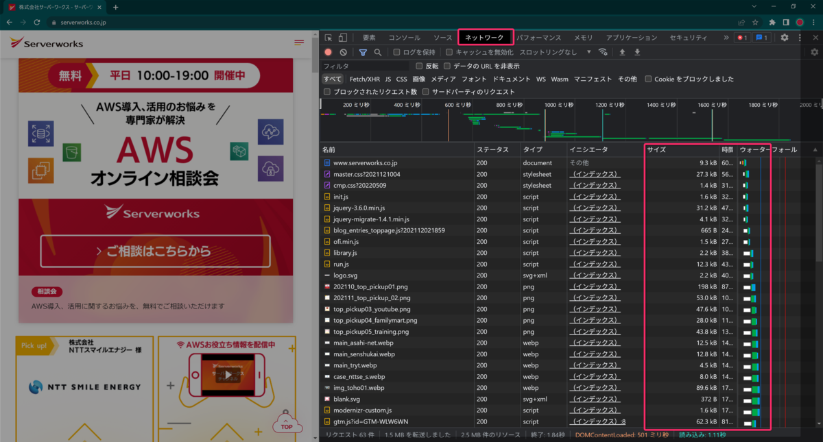Filter requests by フォント type
823x442 pixels.
474,79
